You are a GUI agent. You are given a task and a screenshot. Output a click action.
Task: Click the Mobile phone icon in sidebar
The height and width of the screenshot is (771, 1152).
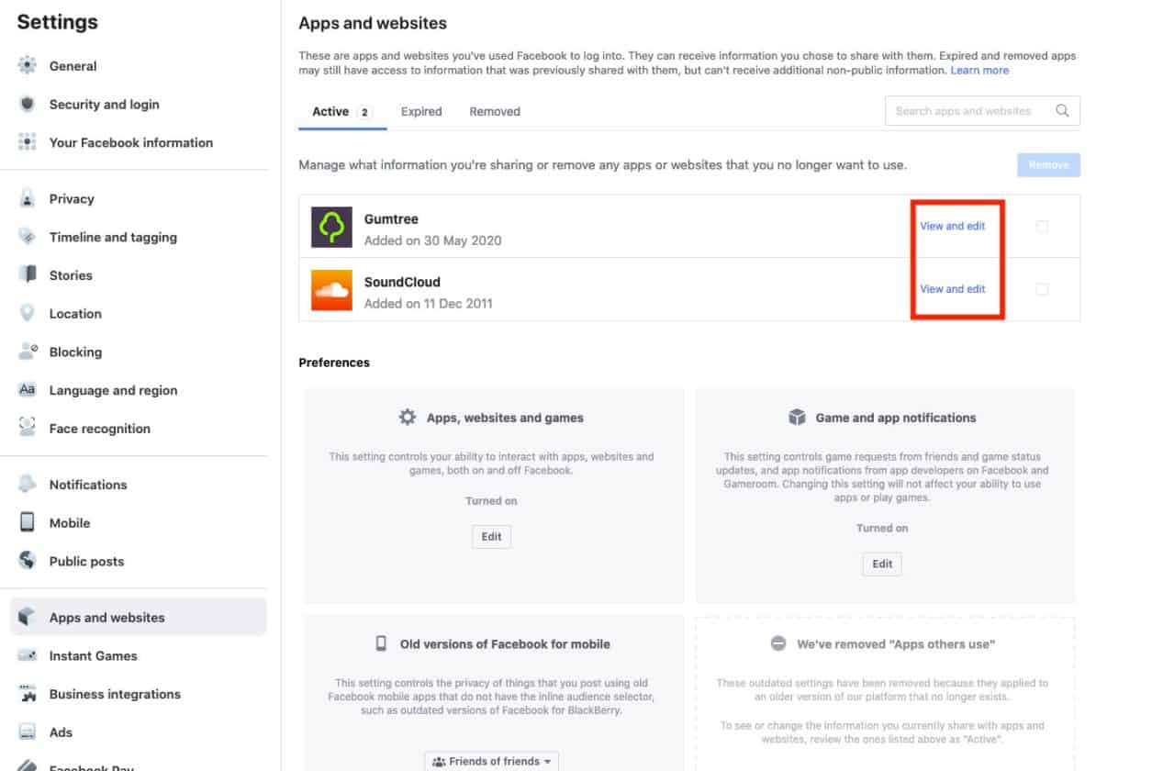[x=28, y=522]
